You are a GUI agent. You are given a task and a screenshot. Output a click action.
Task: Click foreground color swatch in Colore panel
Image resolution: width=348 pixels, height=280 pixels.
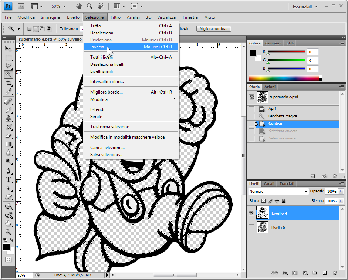pos(253,53)
